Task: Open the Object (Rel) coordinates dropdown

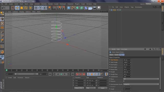Action: pyautogui.click(x=79, y=88)
